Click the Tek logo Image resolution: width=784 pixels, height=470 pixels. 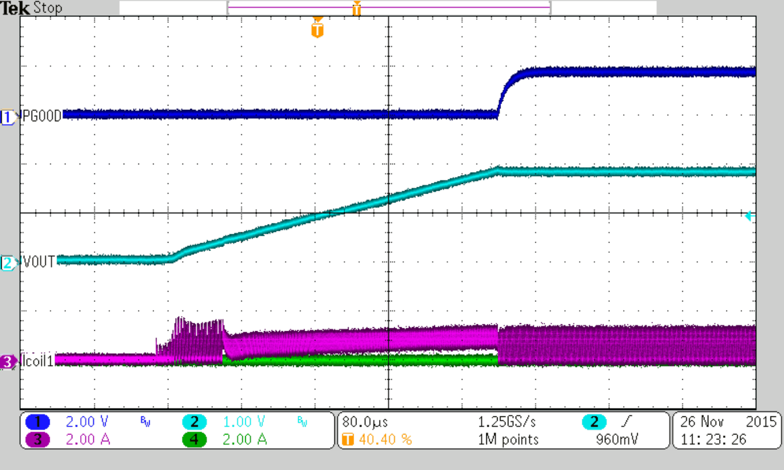coord(15,7)
